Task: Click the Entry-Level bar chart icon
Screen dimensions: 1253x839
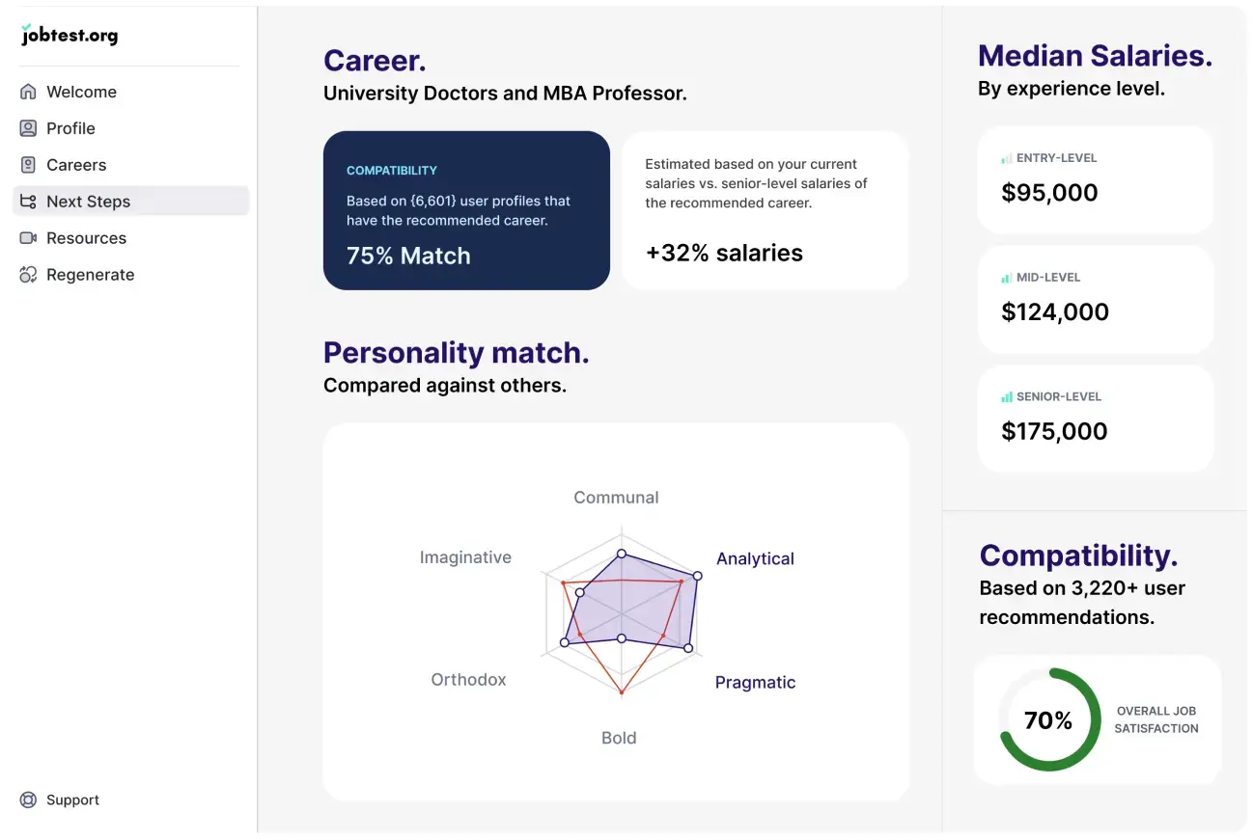Action: click(1007, 157)
